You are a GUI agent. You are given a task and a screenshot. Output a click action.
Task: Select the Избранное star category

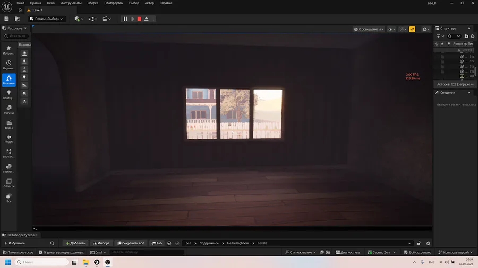point(9,50)
